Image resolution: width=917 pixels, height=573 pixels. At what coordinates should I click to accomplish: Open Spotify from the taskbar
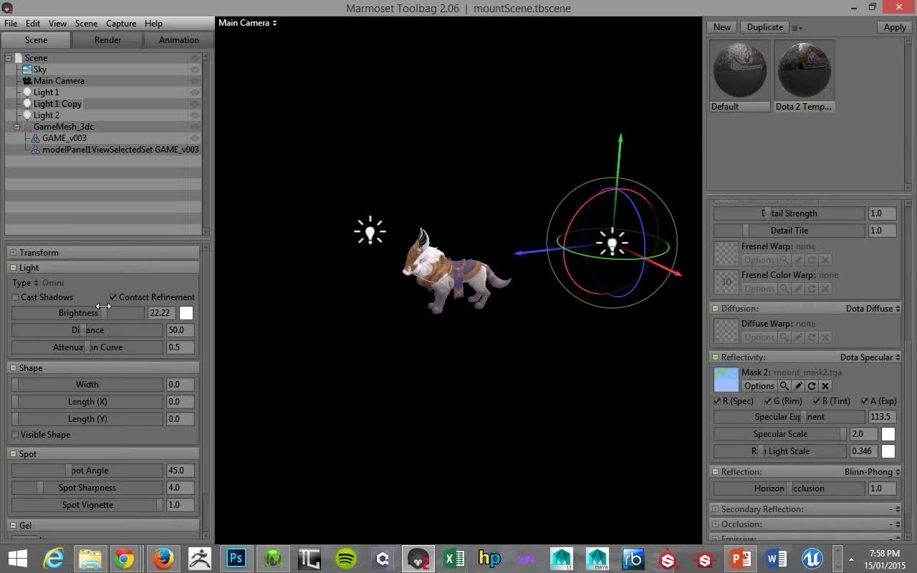pyautogui.click(x=346, y=558)
